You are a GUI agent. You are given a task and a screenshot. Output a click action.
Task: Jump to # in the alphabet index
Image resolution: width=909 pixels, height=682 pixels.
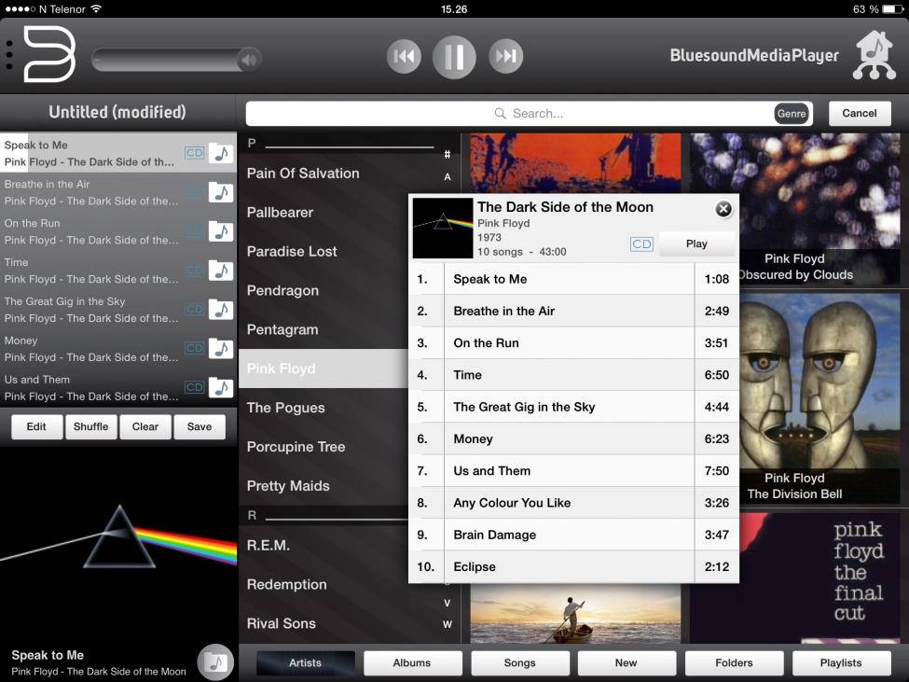(x=447, y=154)
